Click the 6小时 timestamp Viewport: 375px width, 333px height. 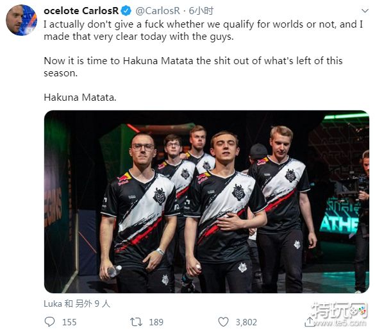pyautogui.click(x=201, y=11)
